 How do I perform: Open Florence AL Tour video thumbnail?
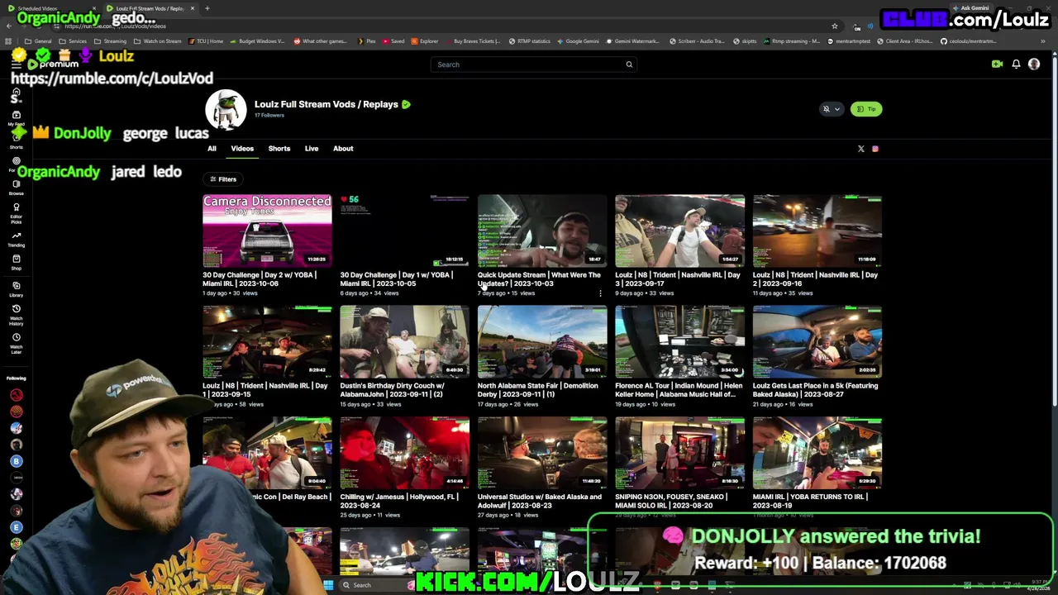tap(679, 341)
